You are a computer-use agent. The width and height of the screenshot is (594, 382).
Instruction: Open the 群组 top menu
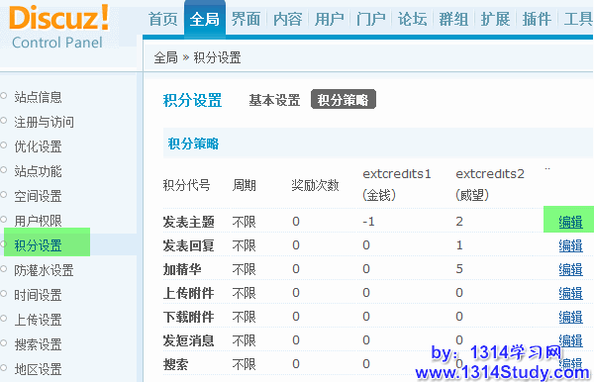453,19
